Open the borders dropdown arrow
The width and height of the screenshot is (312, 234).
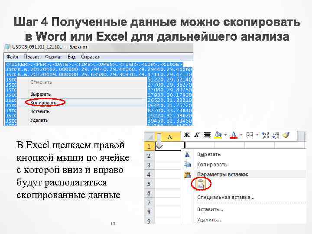click(x=257, y=135)
